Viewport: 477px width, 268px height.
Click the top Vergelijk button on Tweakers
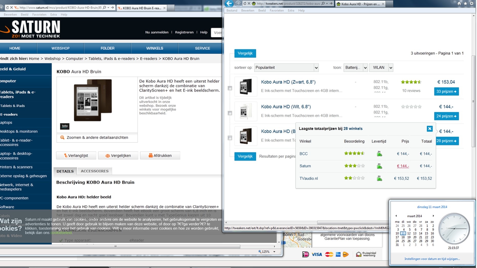(245, 53)
